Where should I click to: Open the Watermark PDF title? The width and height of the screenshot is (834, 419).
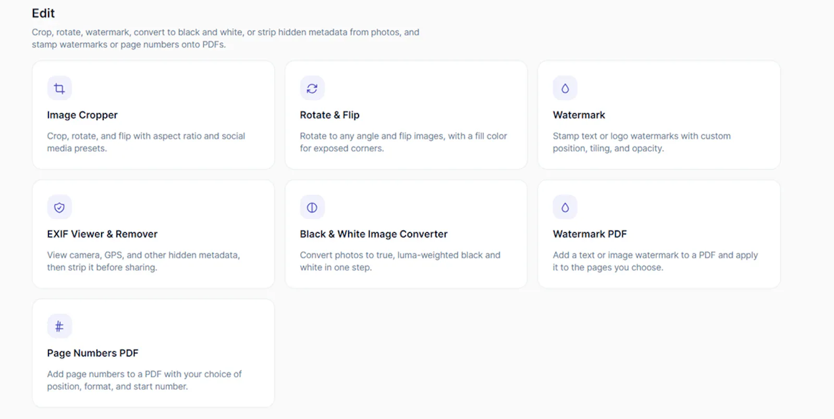point(590,234)
